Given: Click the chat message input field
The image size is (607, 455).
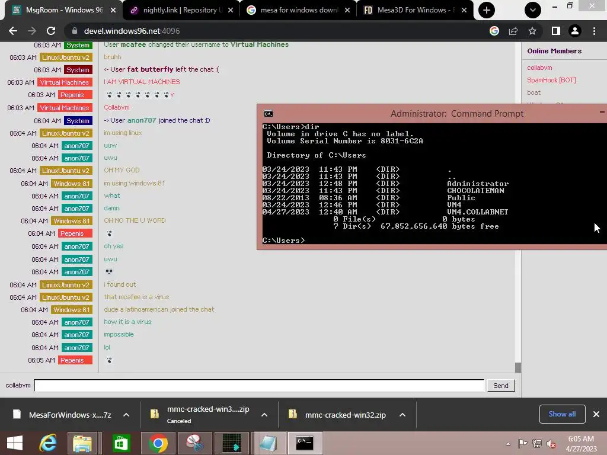Looking at the screenshot, I should point(259,385).
